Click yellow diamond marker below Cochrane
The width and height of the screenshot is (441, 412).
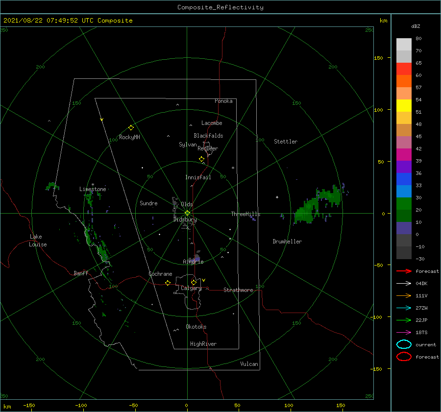pos(168,283)
